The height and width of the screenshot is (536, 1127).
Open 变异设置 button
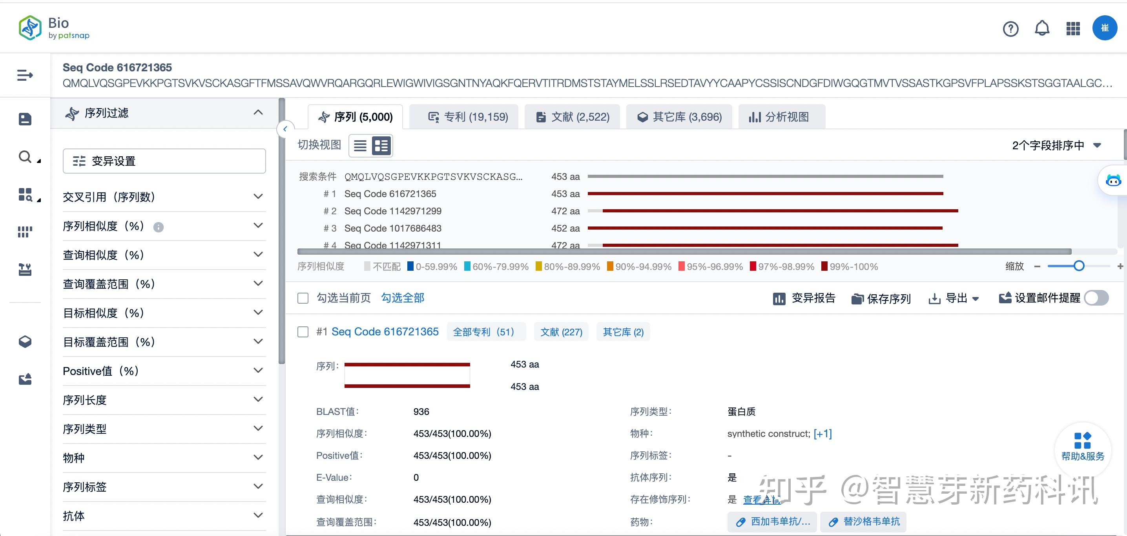(164, 161)
